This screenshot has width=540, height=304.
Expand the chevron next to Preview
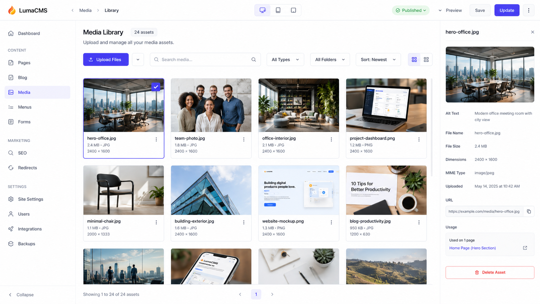point(440,10)
